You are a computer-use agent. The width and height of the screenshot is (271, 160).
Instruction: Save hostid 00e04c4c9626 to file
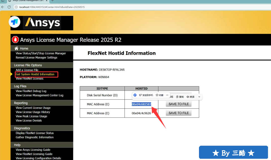coord(179,113)
